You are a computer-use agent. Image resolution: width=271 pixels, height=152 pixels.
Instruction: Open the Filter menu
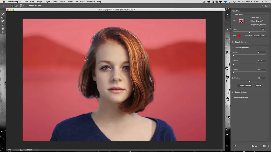click(70, 2)
